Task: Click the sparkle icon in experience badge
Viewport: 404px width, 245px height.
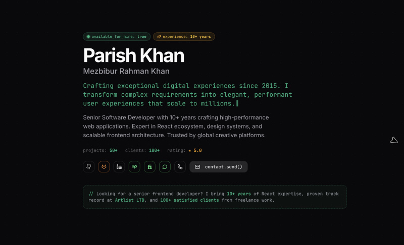Action: coord(159,37)
